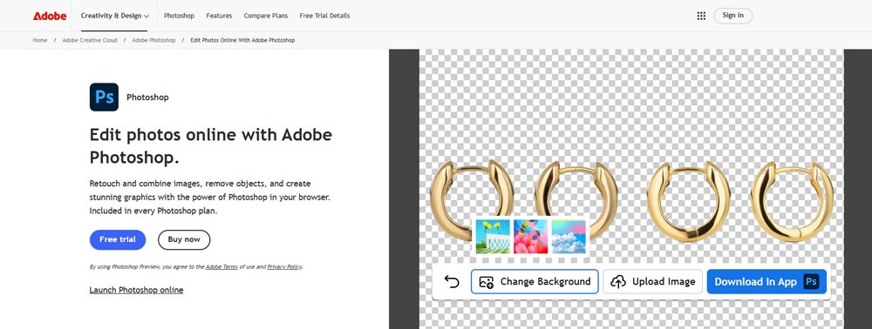Viewport: 872px width, 329px height.
Task: Open the Features nav item
Action: click(219, 16)
